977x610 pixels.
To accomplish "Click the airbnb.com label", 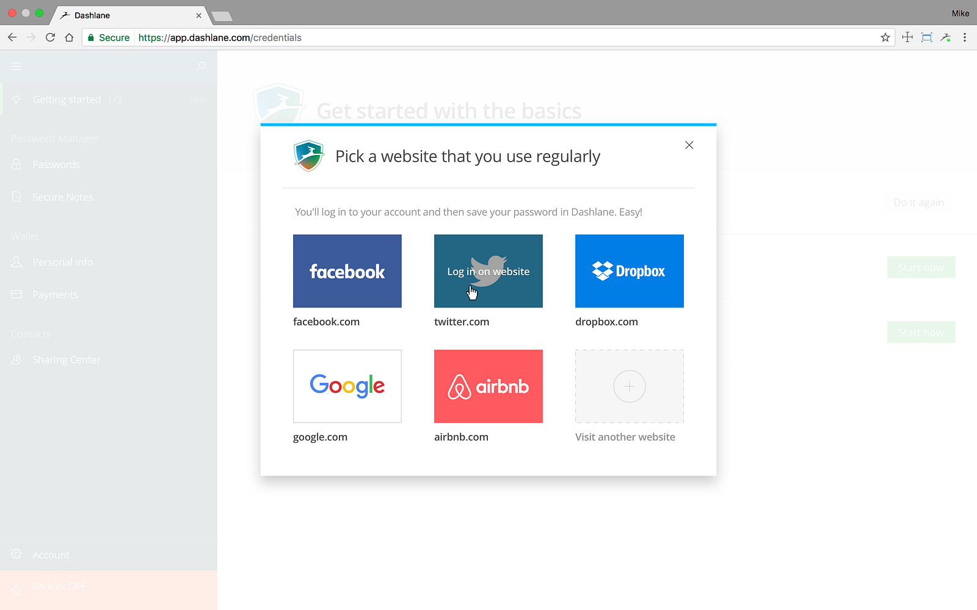I will 461,437.
